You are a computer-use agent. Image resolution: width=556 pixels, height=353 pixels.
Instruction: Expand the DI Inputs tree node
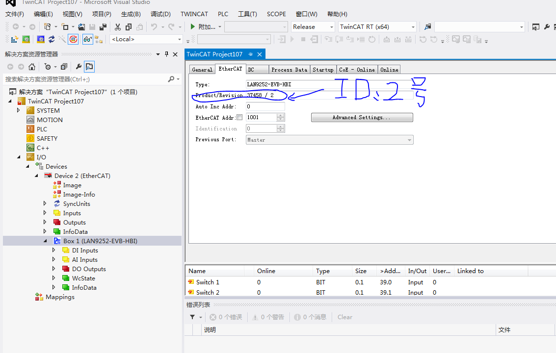click(x=54, y=250)
